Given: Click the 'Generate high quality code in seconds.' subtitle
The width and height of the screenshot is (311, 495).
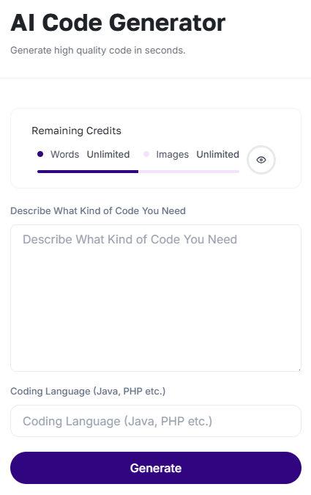Looking at the screenshot, I should point(98,51).
